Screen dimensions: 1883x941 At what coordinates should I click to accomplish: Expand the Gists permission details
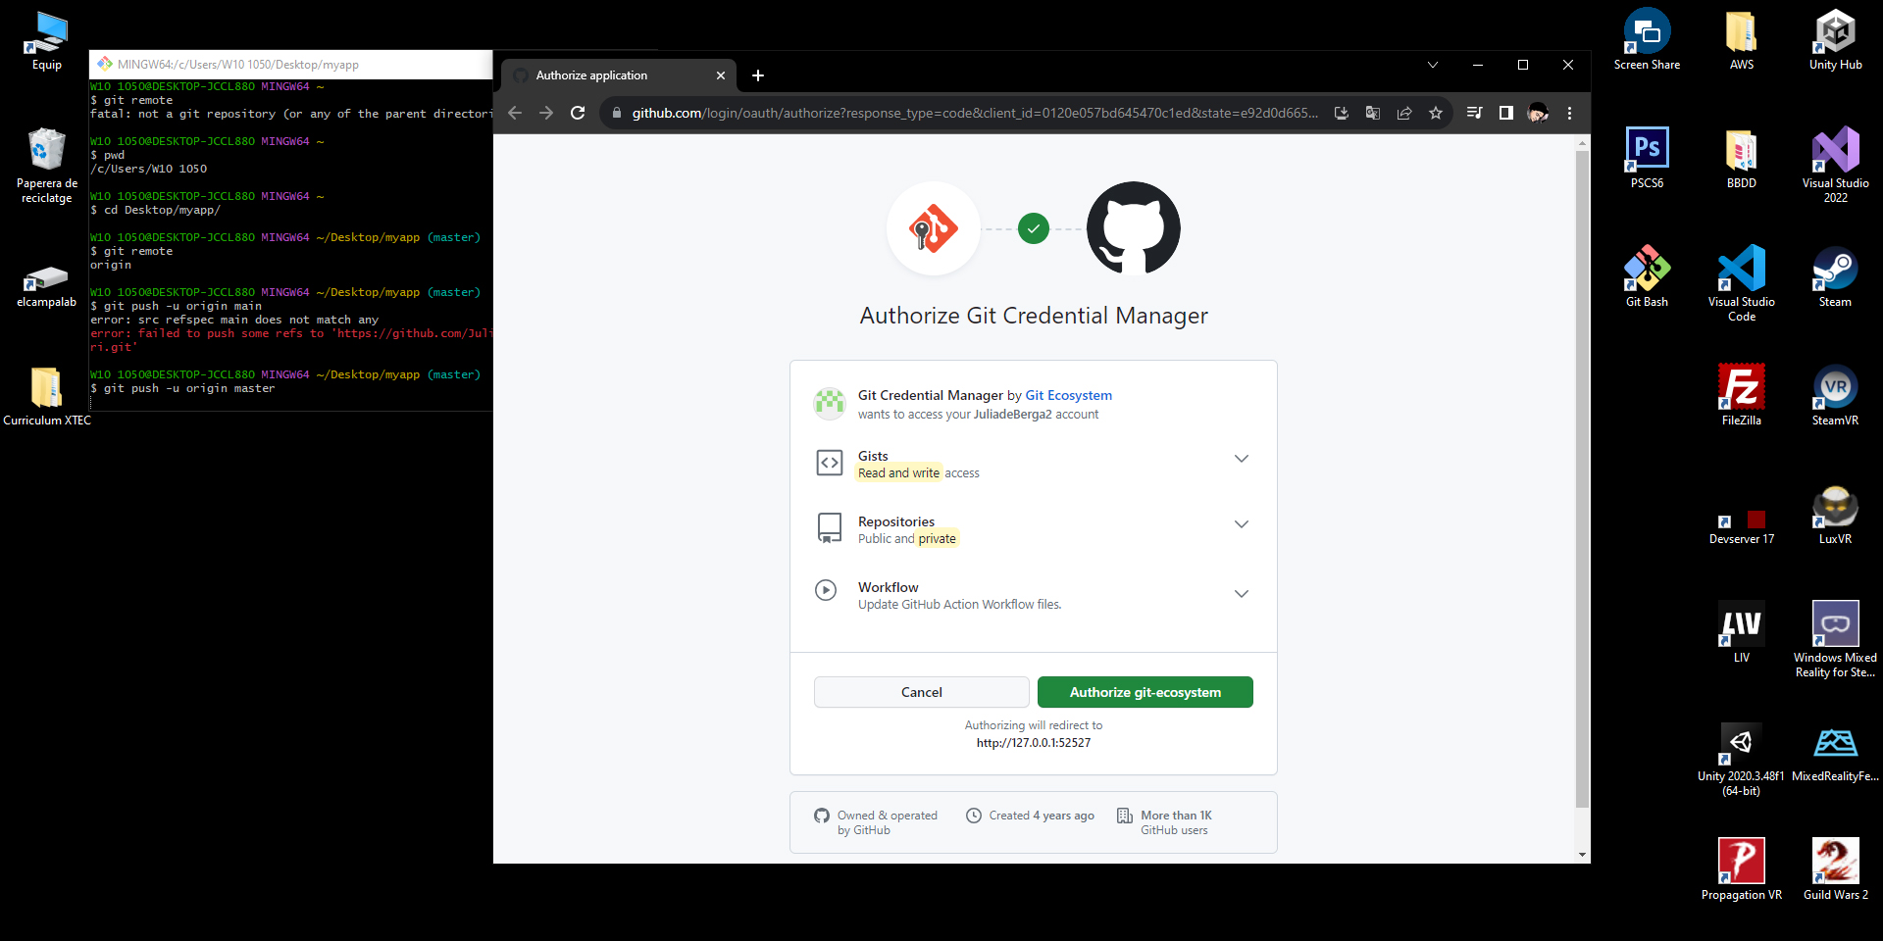click(1241, 459)
